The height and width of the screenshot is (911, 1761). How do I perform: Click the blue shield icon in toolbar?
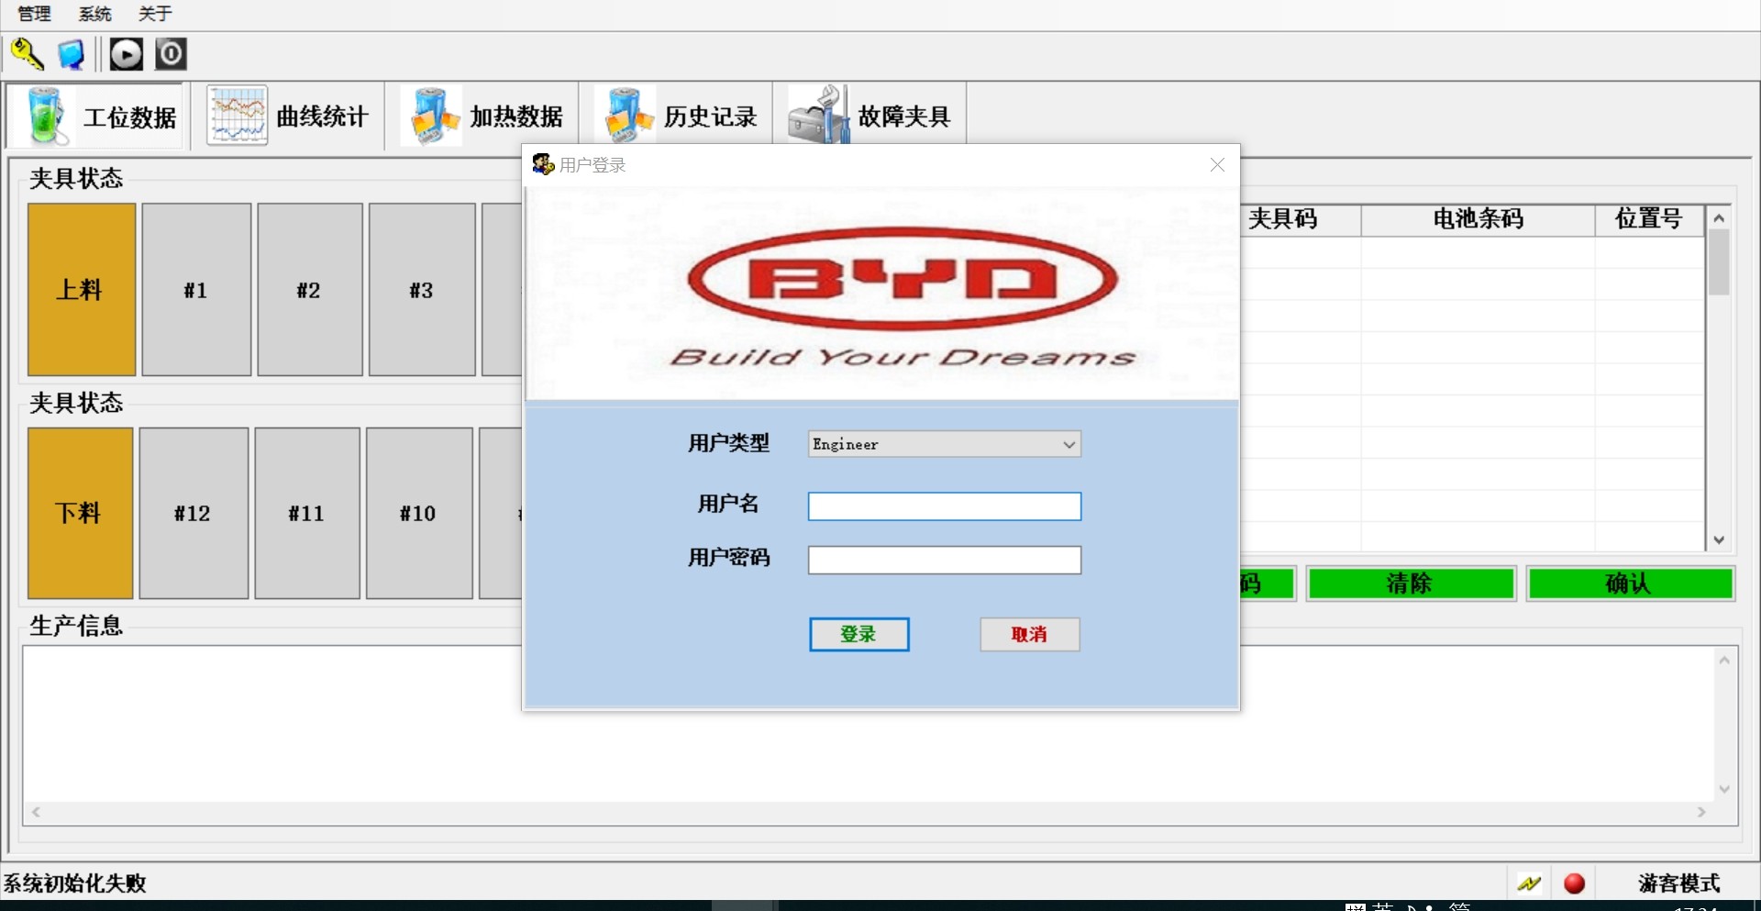click(x=71, y=54)
